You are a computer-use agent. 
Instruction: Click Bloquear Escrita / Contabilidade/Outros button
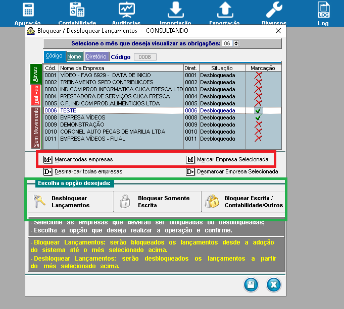(243, 202)
